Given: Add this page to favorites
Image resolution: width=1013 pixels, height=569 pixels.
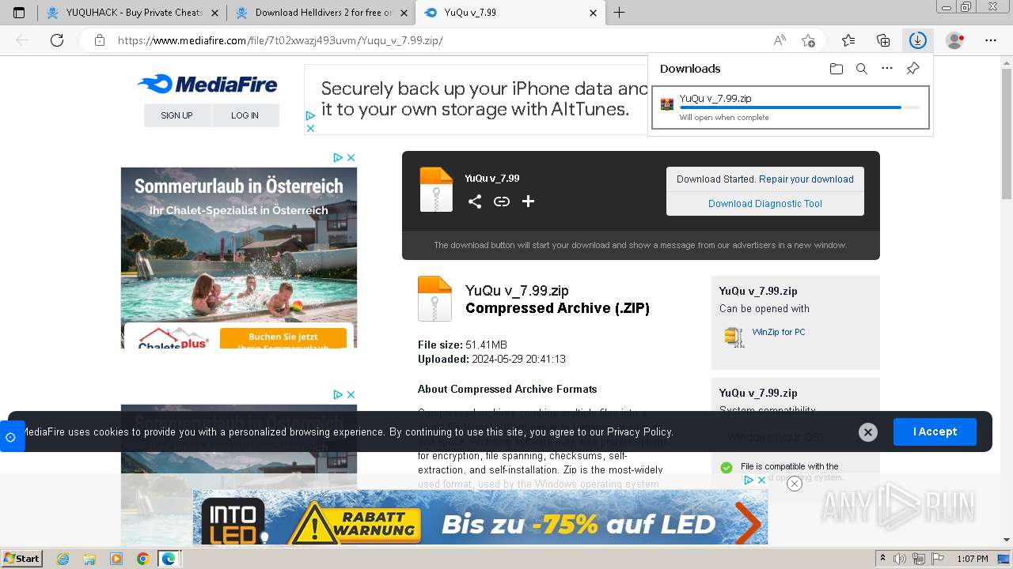Looking at the screenshot, I should [x=808, y=40].
